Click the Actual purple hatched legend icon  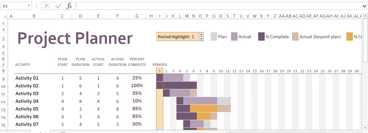click(234, 37)
